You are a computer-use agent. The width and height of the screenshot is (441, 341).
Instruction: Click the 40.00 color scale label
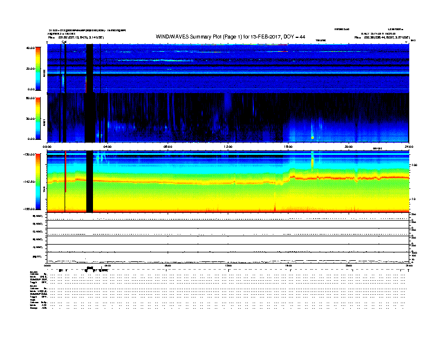pos(30,48)
